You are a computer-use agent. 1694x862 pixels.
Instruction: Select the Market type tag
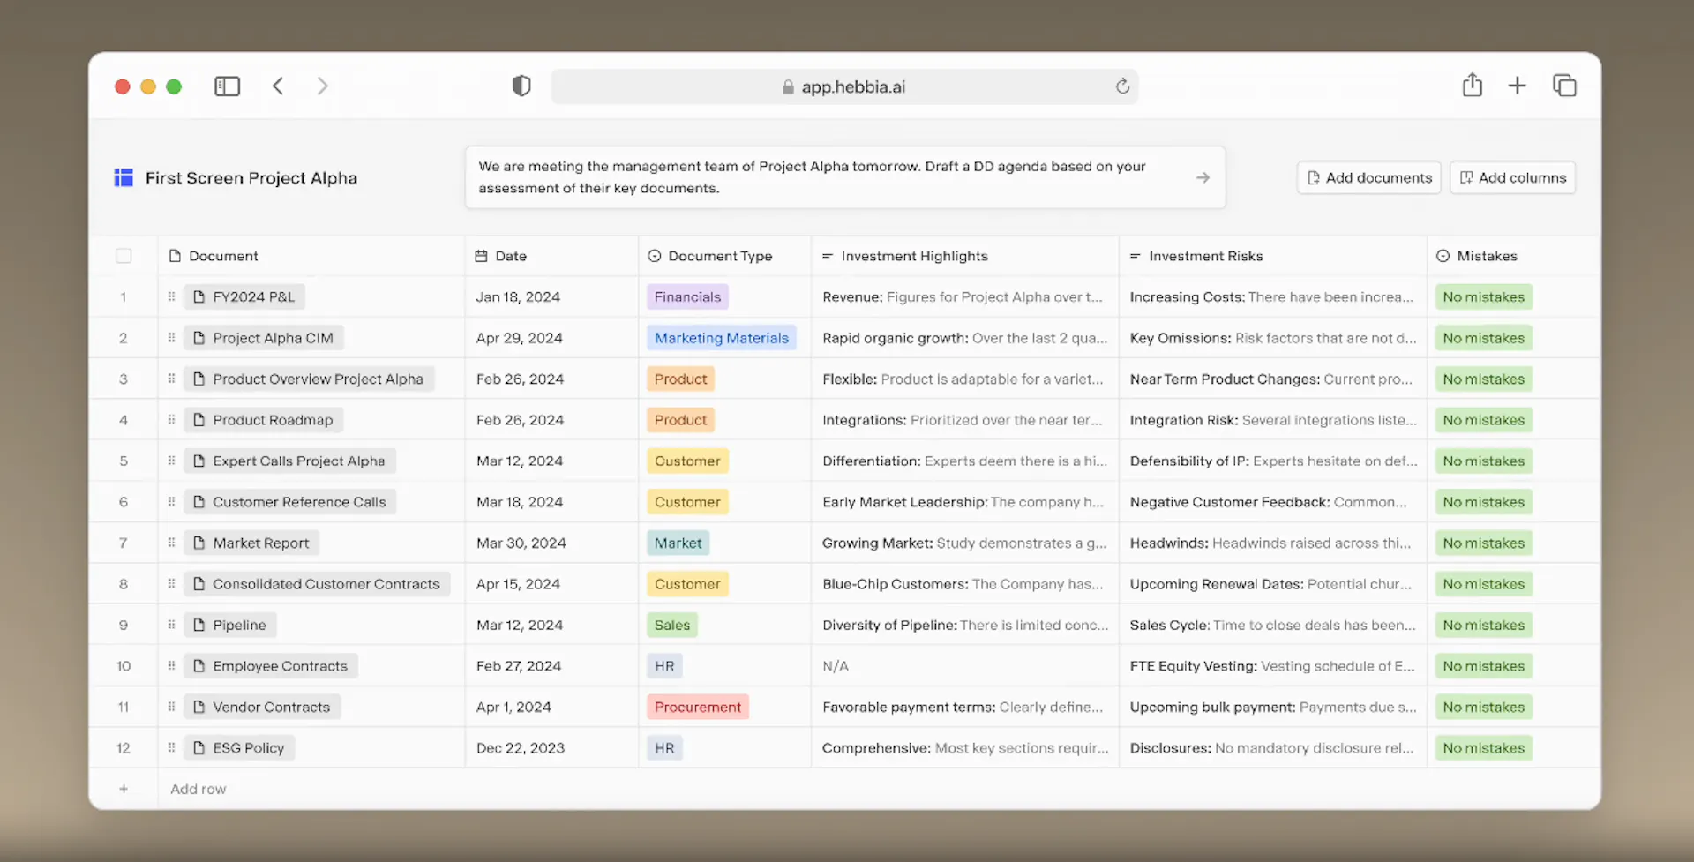(678, 543)
